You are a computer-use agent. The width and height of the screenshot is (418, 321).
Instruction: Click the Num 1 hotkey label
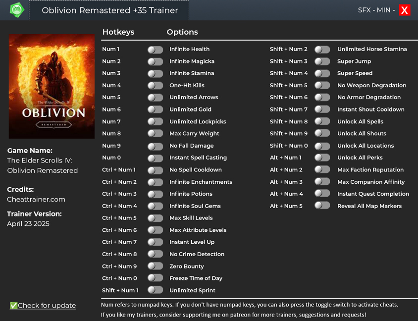pyautogui.click(x=110, y=50)
